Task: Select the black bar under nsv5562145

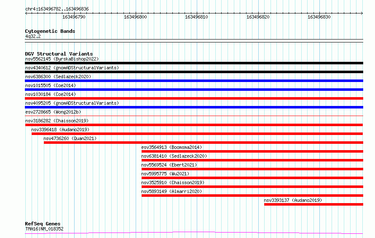Action: coord(194,63)
